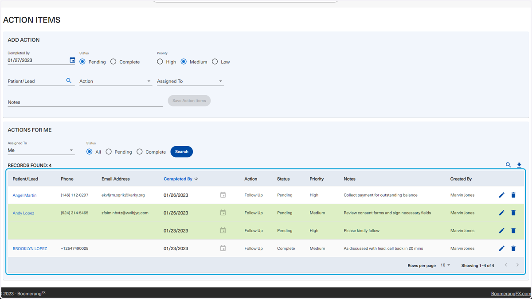
Task: Click the Patient/Lead column header
Action: pyautogui.click(x=25, y=179)
